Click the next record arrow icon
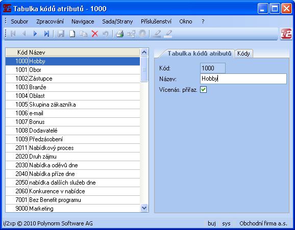This screenshot has width=295, height=230. point(35,34)
